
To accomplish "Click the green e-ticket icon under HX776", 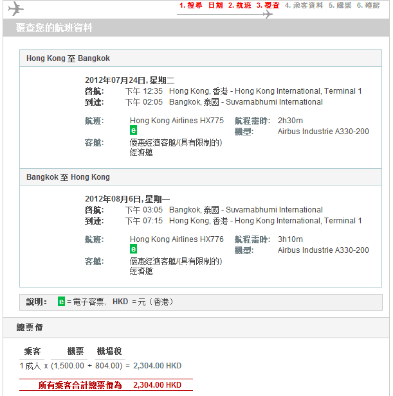I will click(133, 249).
